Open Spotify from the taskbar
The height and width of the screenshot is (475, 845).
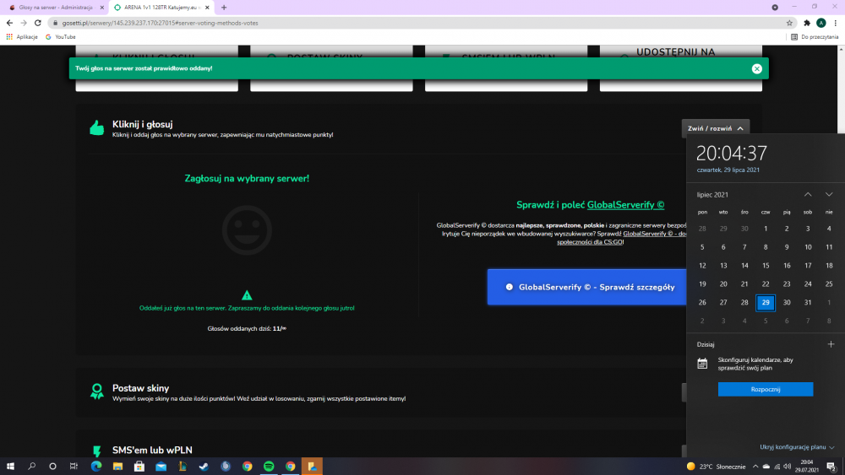tap(269, 466)
